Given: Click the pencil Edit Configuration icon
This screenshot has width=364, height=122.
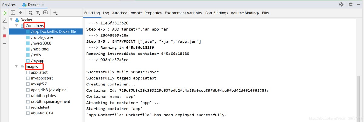Looking at the screenshot, I should click(5, 21).
